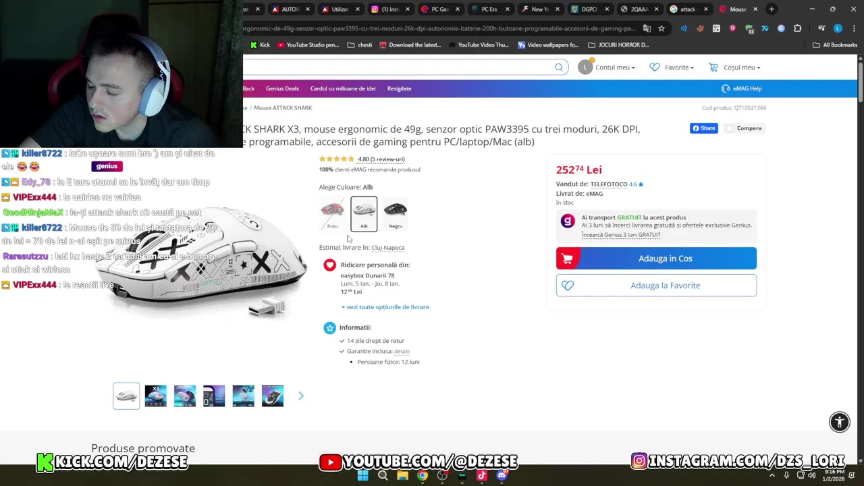
Task: Open the 4.80 (5 review-uri) link
Action: coord(381,159)
